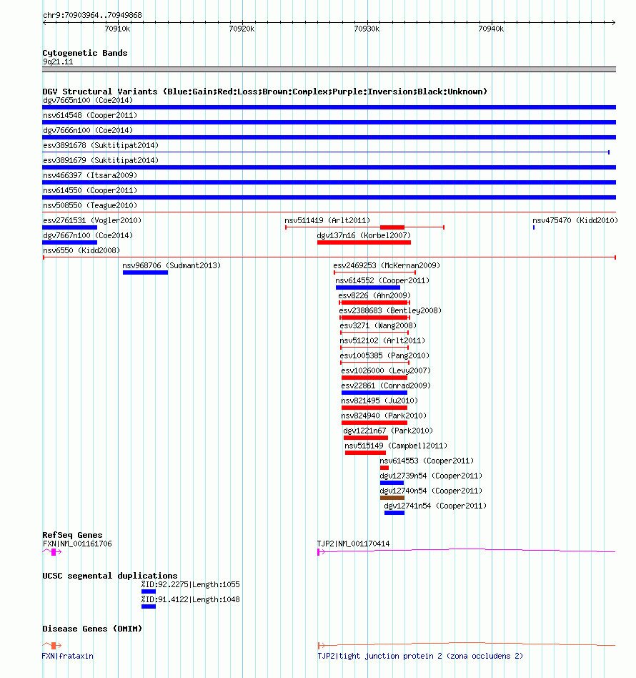Select the esv2388683 (Bentley2008) label
Image resolution: width=636 pixels, height=678 pixels.
[390, 310]
